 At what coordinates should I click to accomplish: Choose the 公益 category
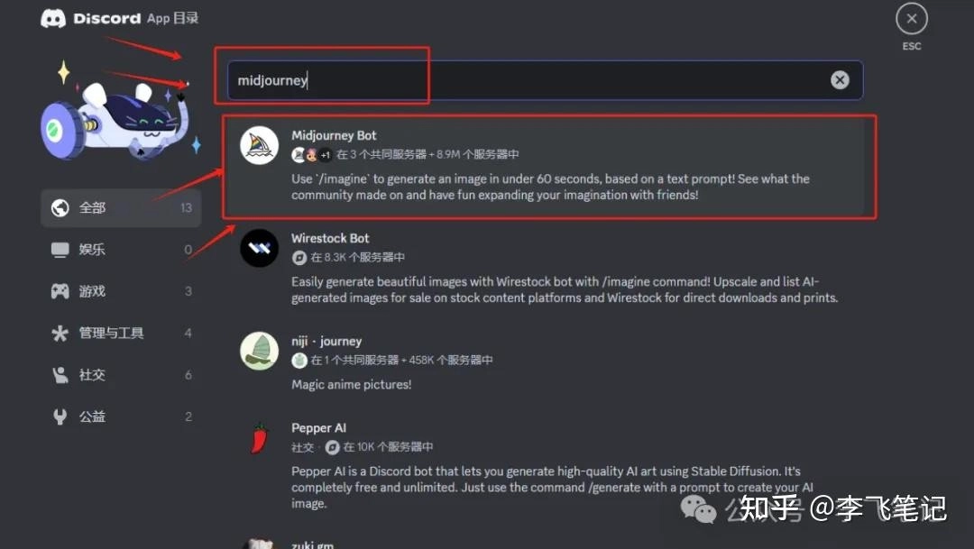pos(121,416)
